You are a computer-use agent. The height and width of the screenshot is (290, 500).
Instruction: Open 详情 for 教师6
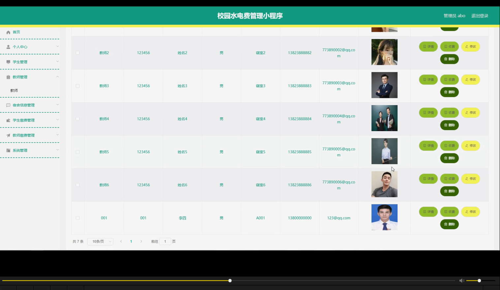tap(428, 179)
